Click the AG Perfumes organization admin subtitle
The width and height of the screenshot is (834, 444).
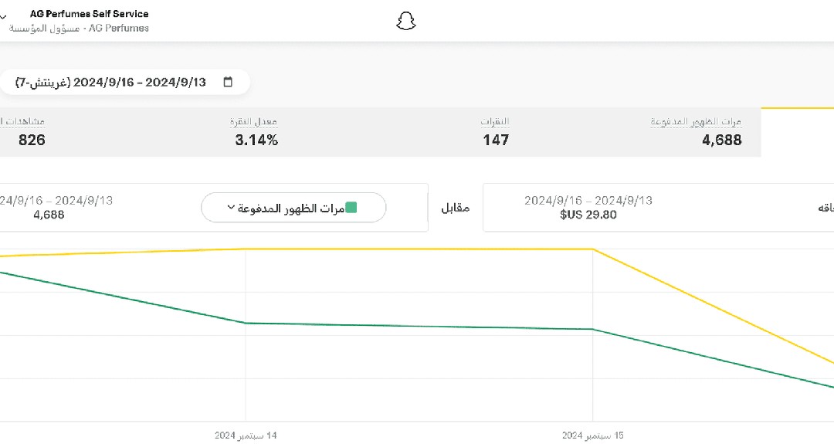coord(79,29)
